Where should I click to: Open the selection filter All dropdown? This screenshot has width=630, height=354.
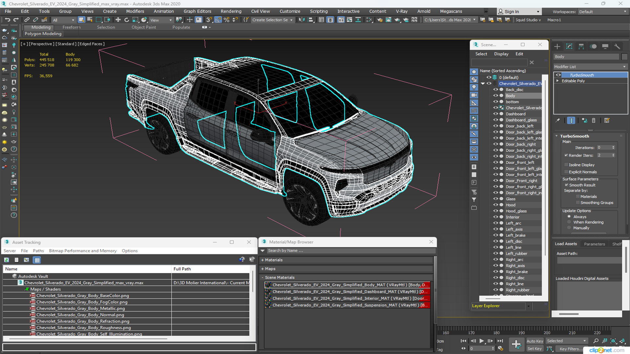[x=64, y=20]
